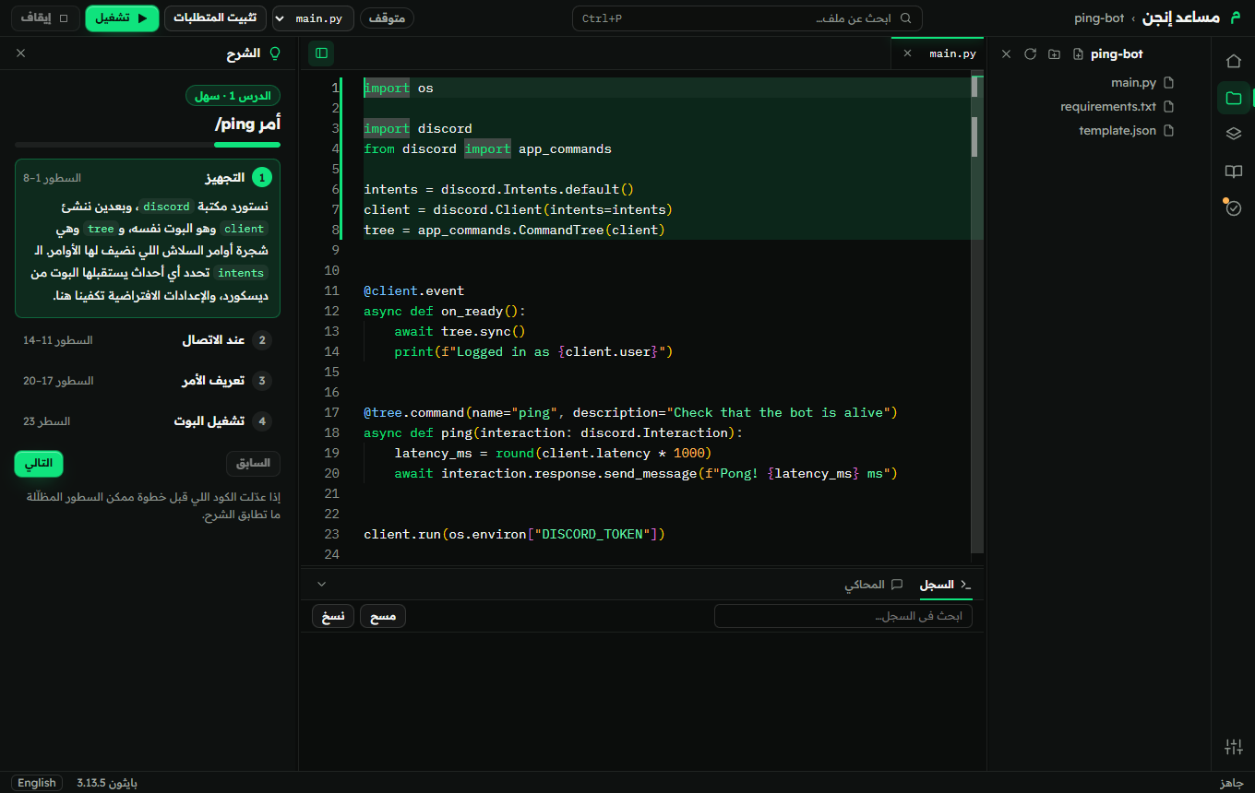1255x793 pixels.
Task: Click the متوقف status badge
Action: tap(387, 18)
